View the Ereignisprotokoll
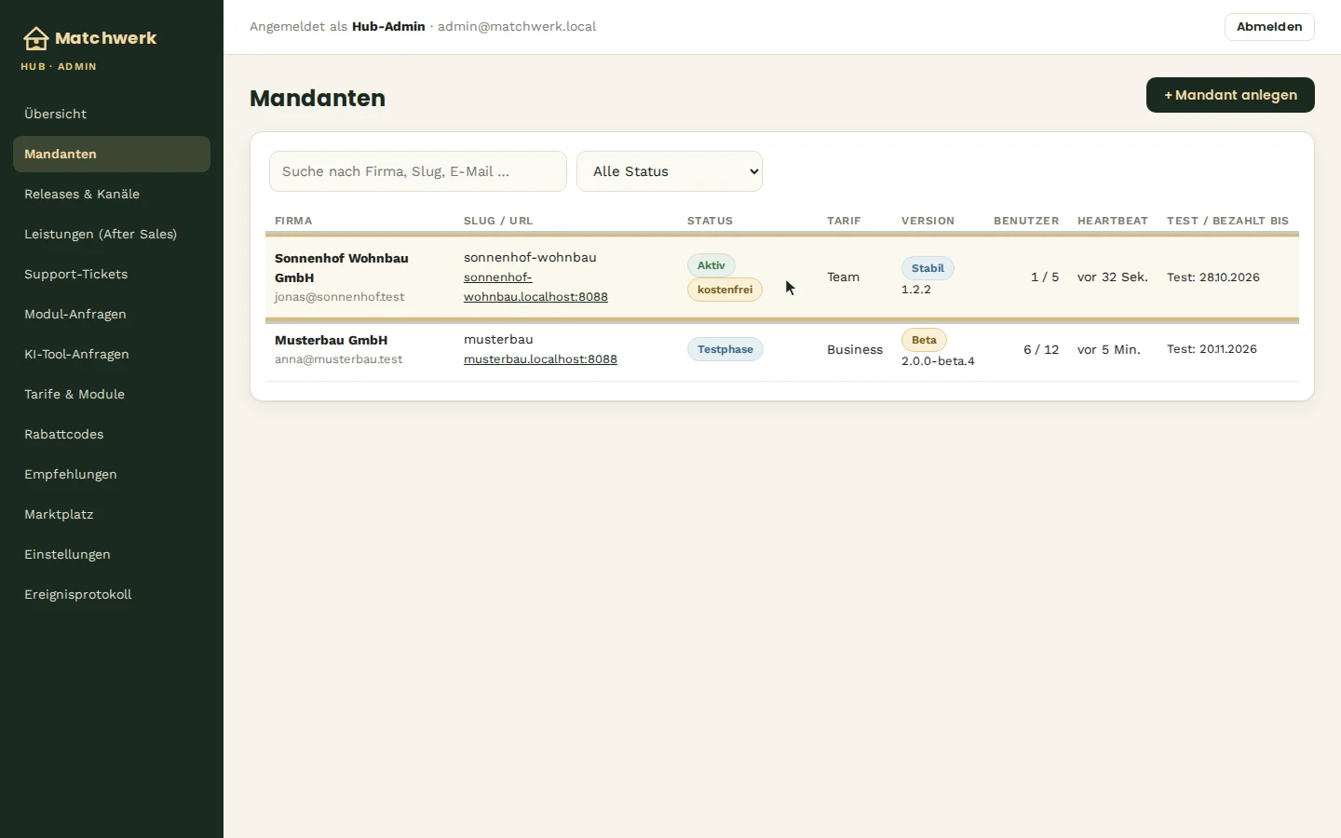Viewport: 1341px width, 838px height. (112, 594)
